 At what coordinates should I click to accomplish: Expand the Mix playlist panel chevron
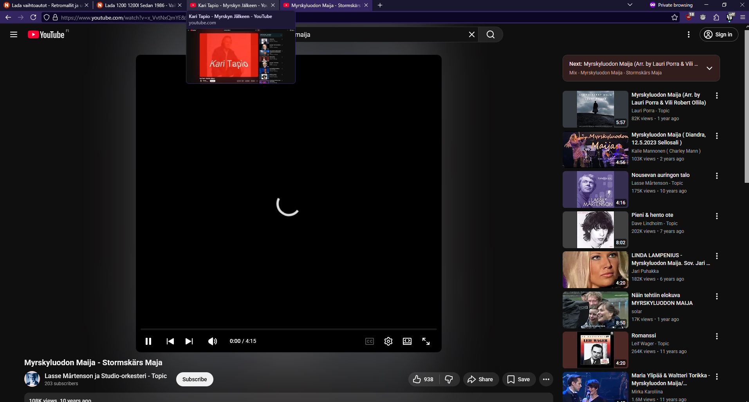click(x=709, y=68)
